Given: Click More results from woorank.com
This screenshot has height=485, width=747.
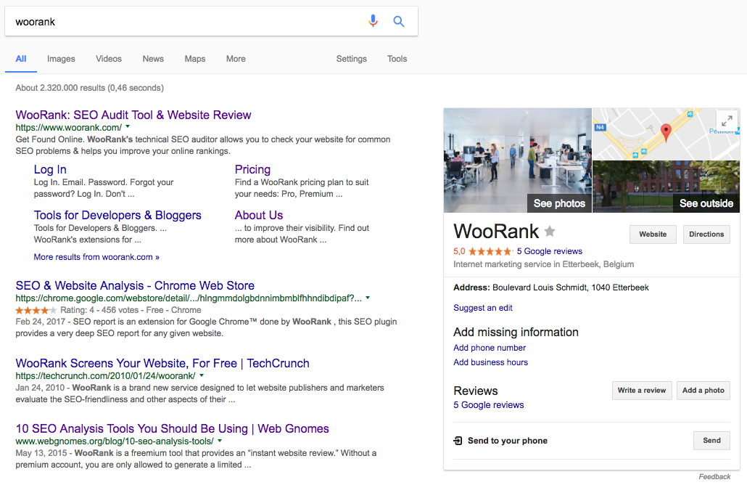Looking at the screenshot, I should tap(96, 257).
